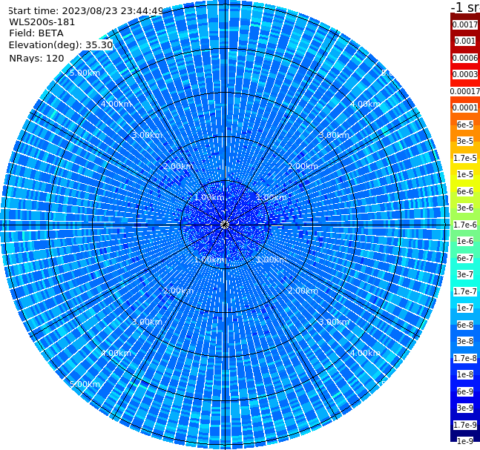This screenshot has height=450, width=480.
Task: Select the 2.00km range label in upper-left quadrant
Action: coord(178,166)
